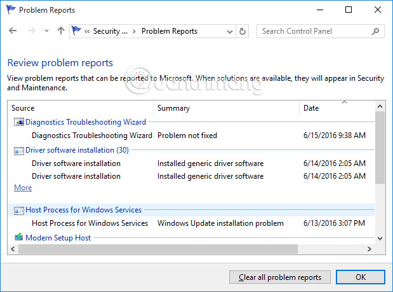Click the Security breadcrumb in address bar
Image resolution: width=393 pixels, height=292 pixels.
110,31
